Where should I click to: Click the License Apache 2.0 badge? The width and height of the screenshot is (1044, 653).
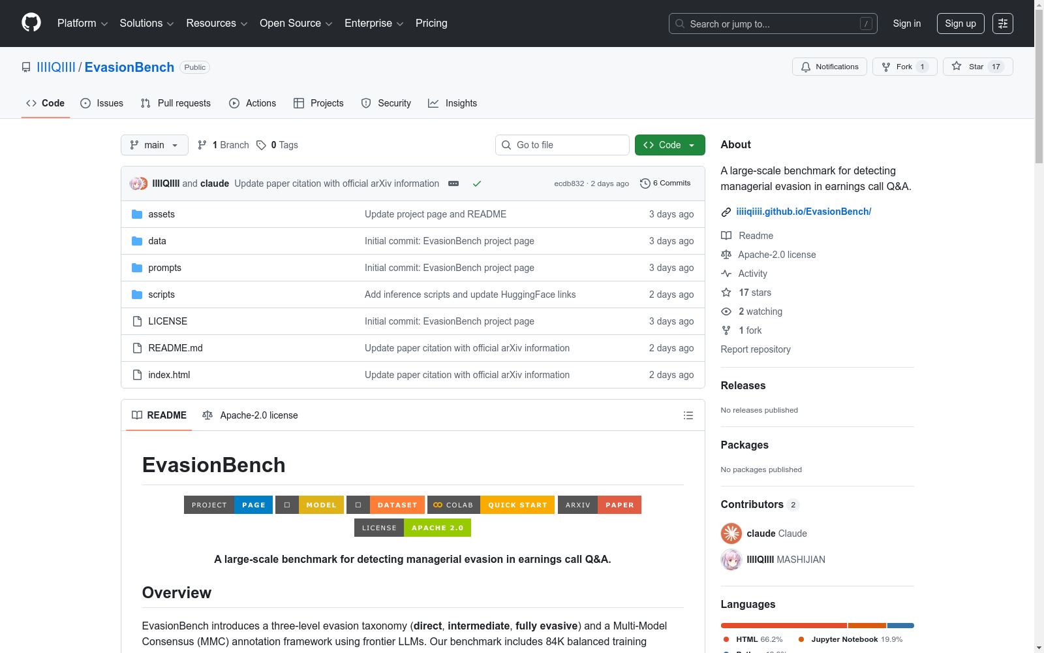click(412, 528)
